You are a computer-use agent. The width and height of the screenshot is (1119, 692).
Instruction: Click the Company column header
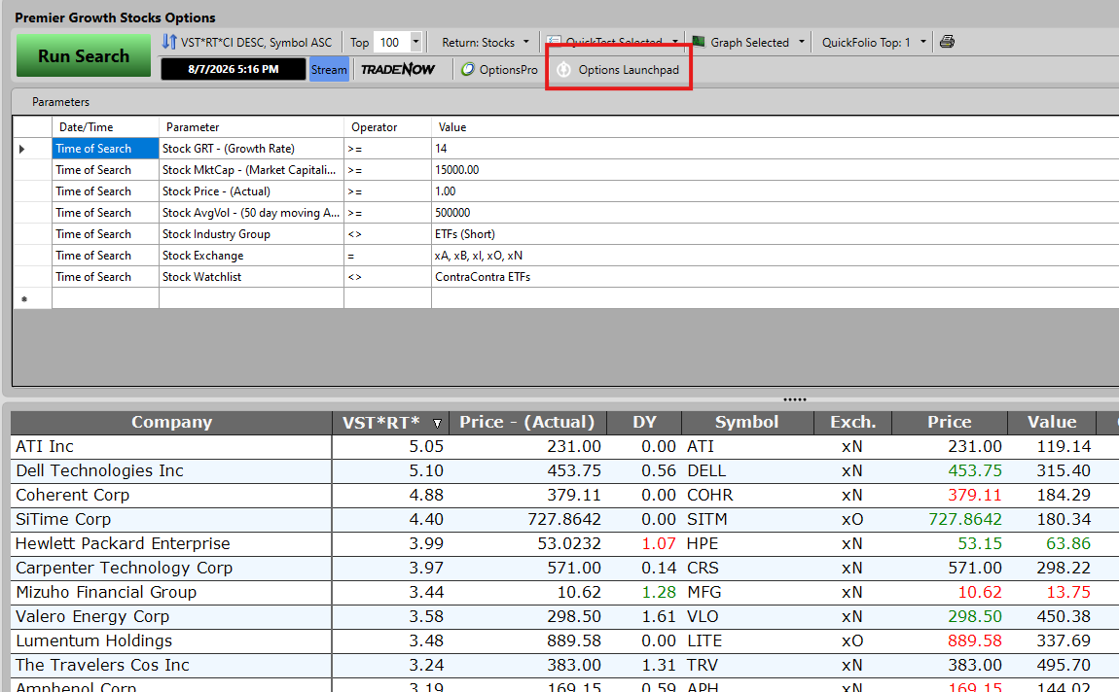171,422
